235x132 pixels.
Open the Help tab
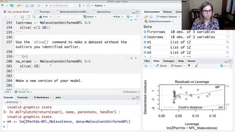pos(181,61)
